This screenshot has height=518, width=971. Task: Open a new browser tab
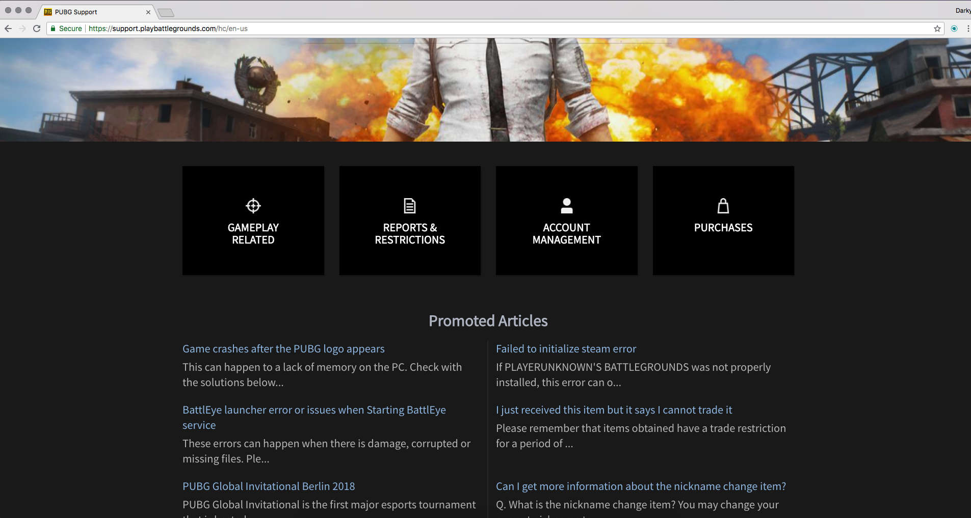[166, 12]
